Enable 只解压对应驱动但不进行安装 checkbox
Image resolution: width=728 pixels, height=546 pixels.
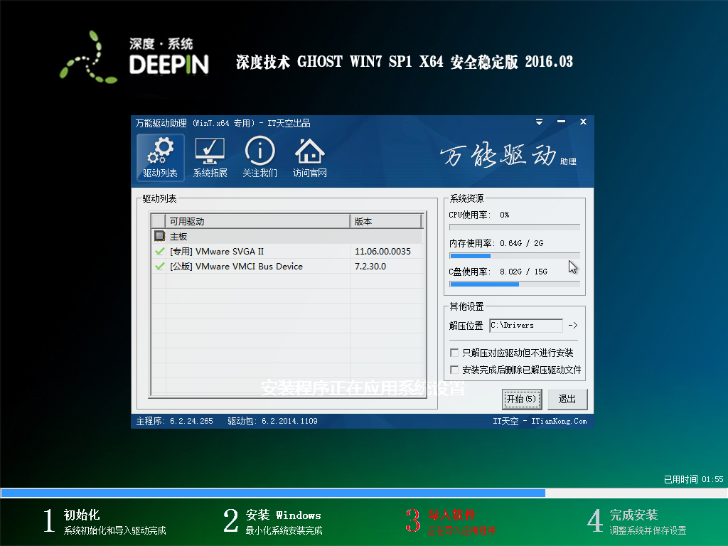tap(454, 353)
